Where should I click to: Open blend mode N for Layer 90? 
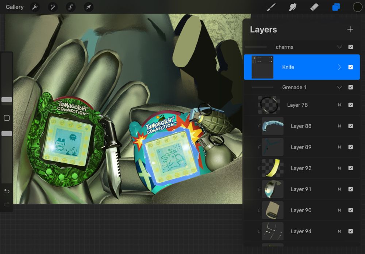tap(339, 210)
